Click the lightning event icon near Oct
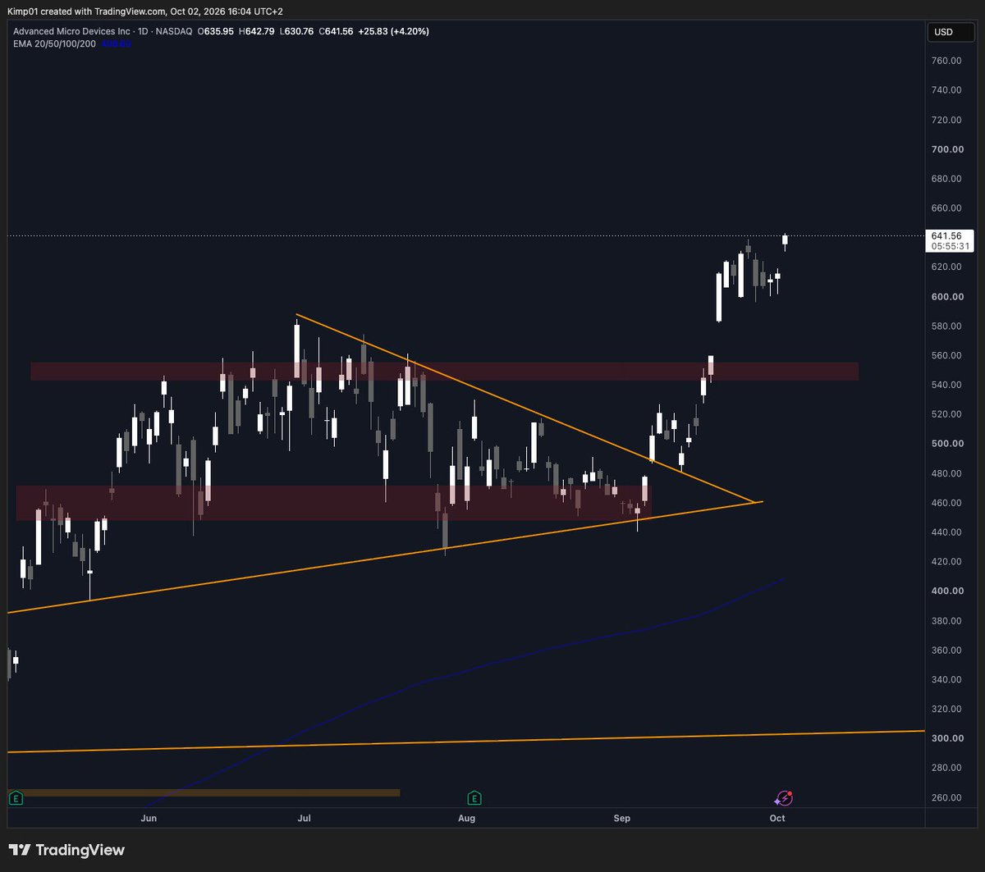Viewport: 985px width, 872px height. [x=784, y=798]
